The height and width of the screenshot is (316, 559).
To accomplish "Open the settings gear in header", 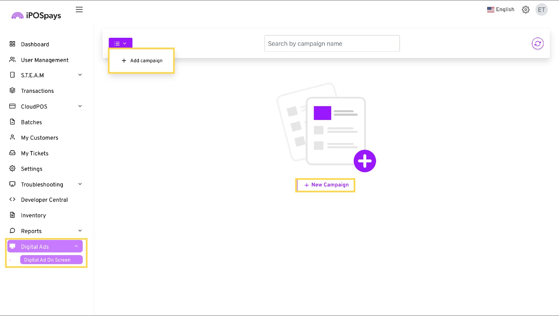I will (x=525, y=10).
